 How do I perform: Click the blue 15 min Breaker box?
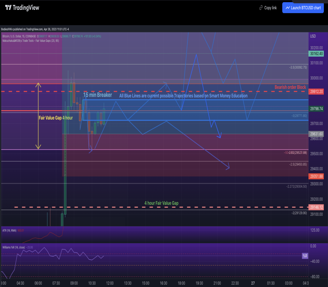(x=195, y=110)
